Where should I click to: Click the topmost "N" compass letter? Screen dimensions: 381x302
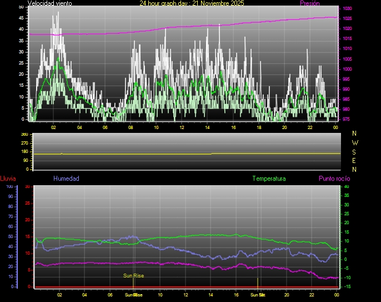[x=355, y=133]
